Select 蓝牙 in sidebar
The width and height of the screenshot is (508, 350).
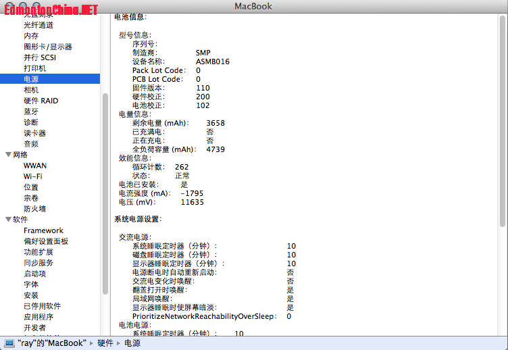coord(31,111)
